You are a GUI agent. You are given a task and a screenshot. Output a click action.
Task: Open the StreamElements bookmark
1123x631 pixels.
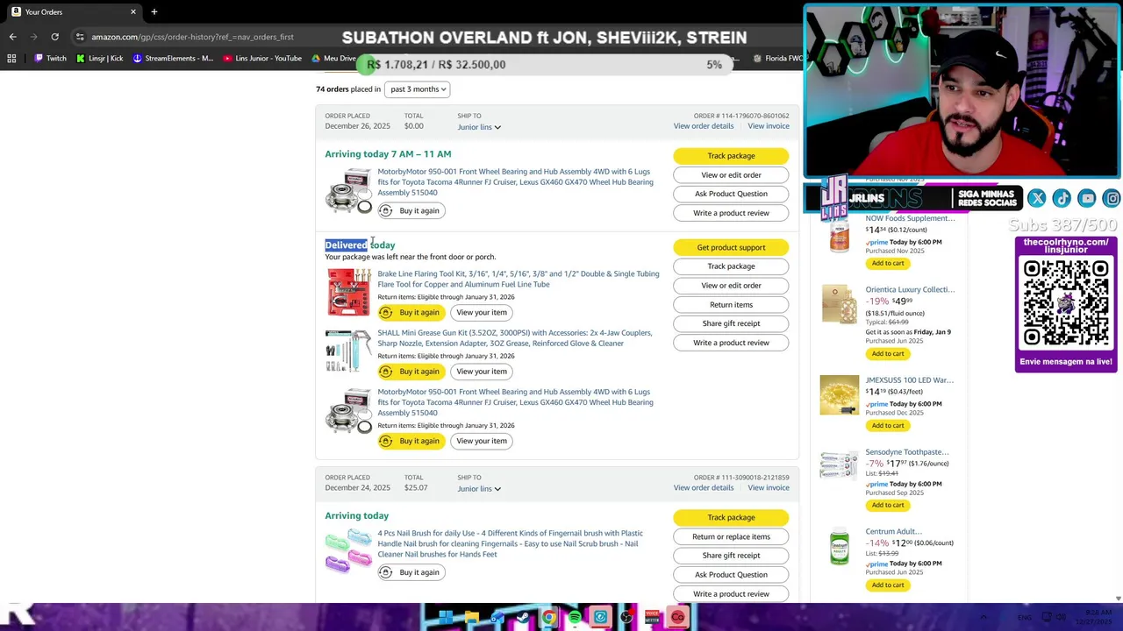tap(173, 59)
